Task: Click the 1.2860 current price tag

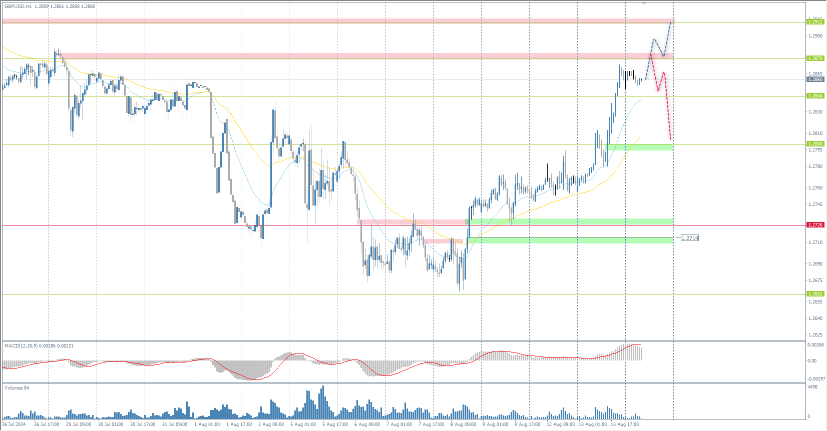Action: pos(815,79)
